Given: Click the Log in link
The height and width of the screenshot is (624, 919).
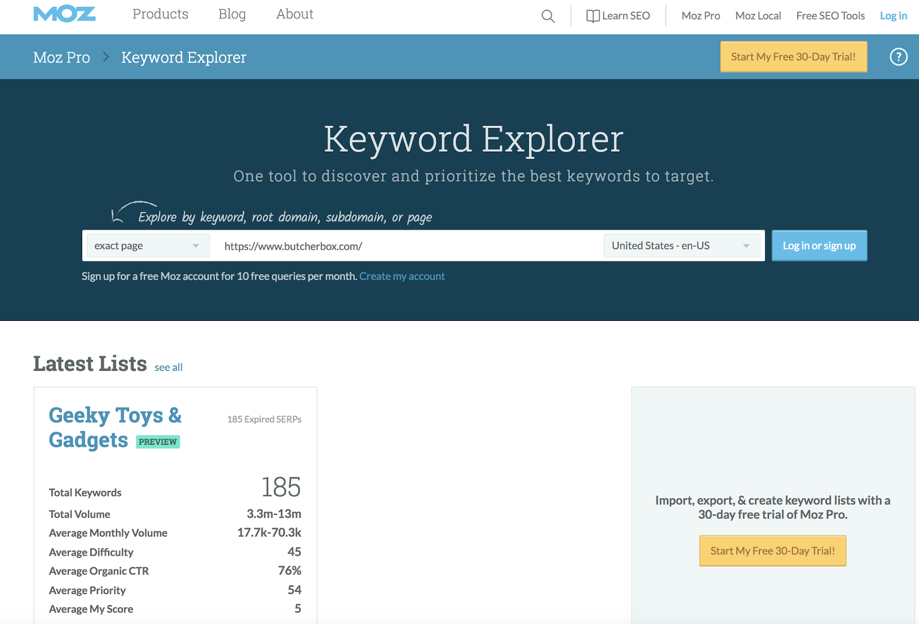Looking at the screenshot, I should (x=893, y=16).
